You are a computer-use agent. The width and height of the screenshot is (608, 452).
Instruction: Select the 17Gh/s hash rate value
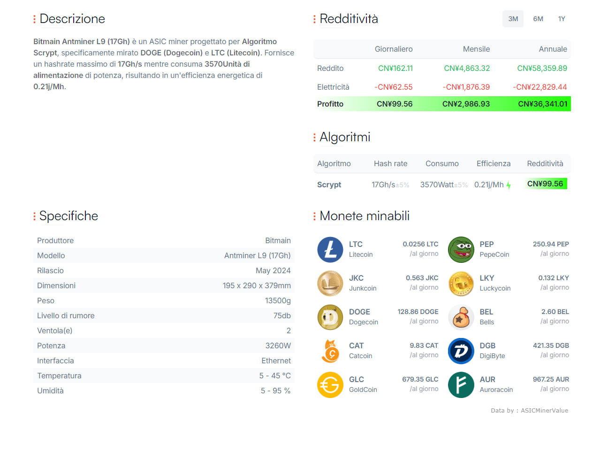[383, 185]
